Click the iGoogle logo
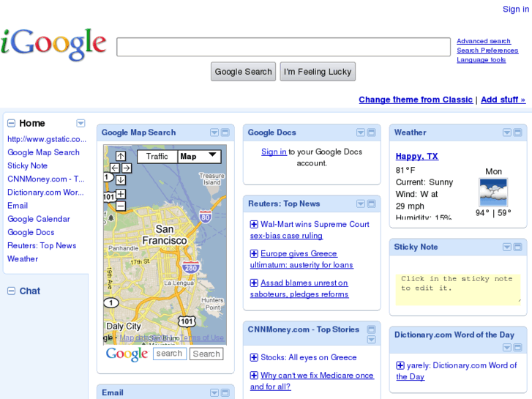The height and width of the screenshot is (399, 532). 53,45
